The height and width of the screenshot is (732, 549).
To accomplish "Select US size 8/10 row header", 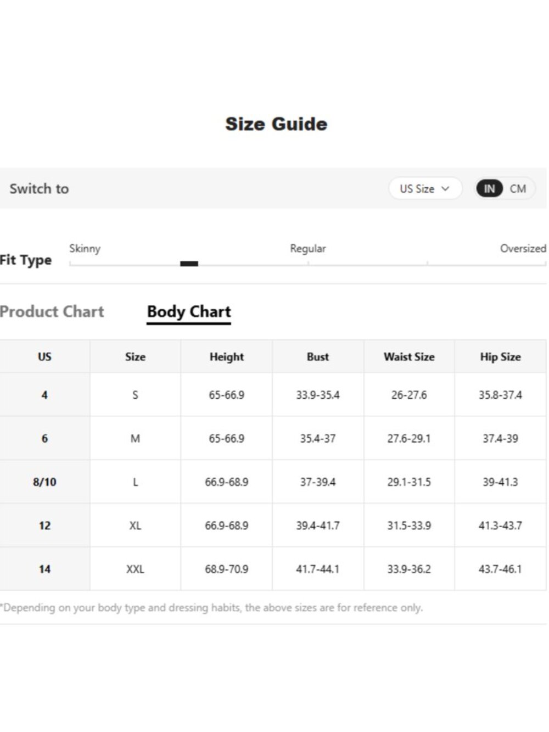I will click(x=44, y=482).
